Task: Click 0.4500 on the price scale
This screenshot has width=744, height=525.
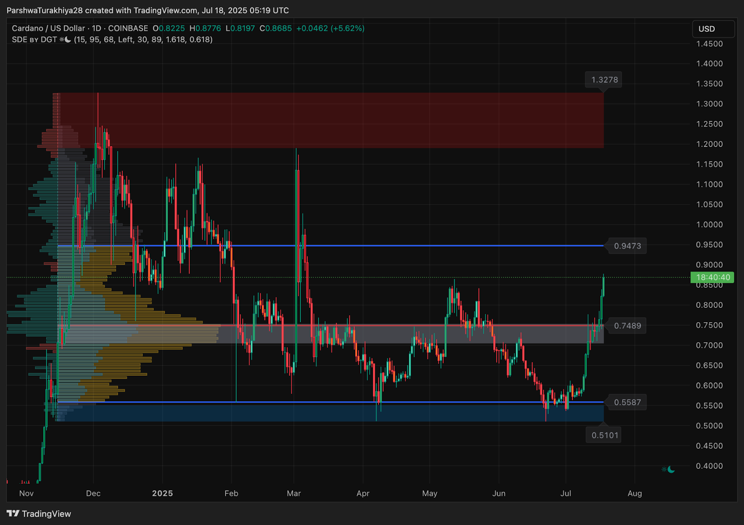Action: (709, 446)
